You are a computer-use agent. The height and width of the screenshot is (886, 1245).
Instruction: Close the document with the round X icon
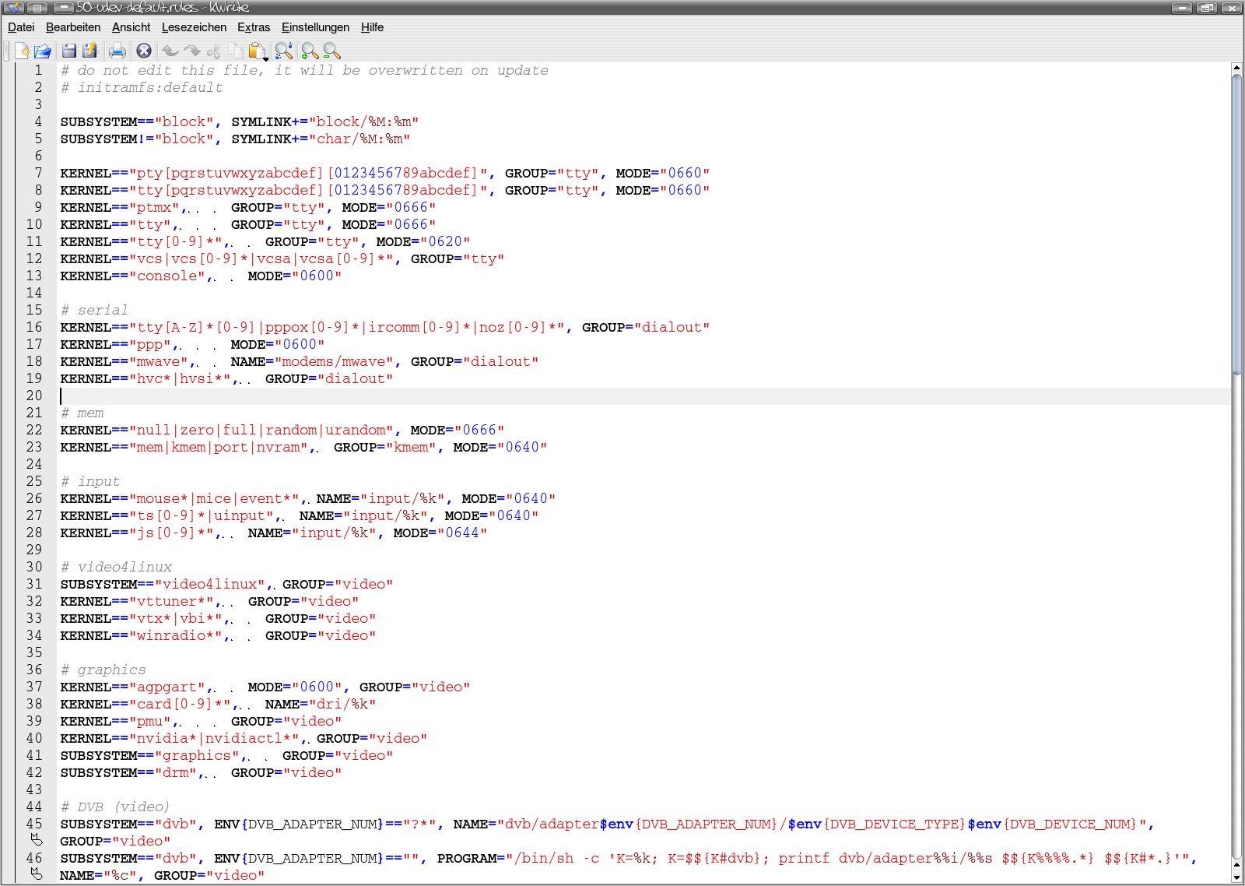[144, 51]
